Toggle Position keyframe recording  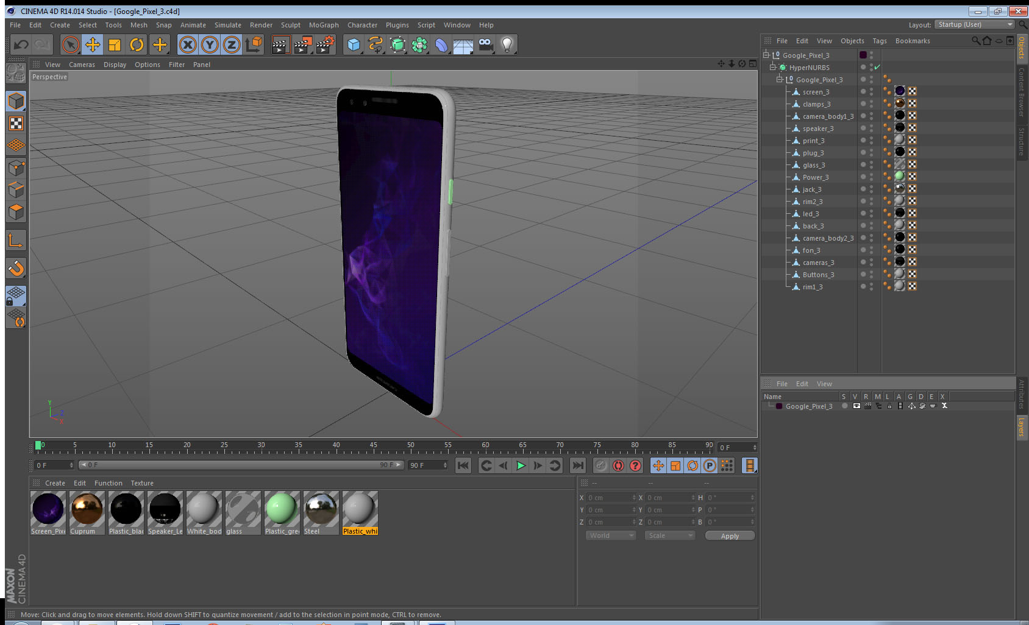click(658, 465)
